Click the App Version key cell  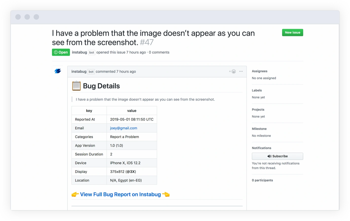89,145
